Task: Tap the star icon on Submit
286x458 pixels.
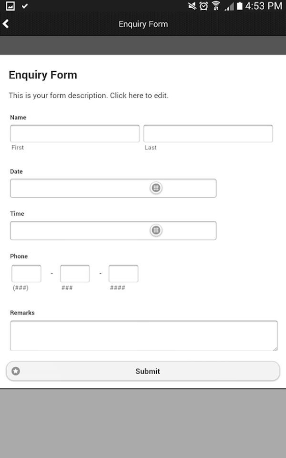Action: pos(16,371)
